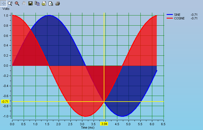Open chart properties gear page icon

click(x=44, y=3)
